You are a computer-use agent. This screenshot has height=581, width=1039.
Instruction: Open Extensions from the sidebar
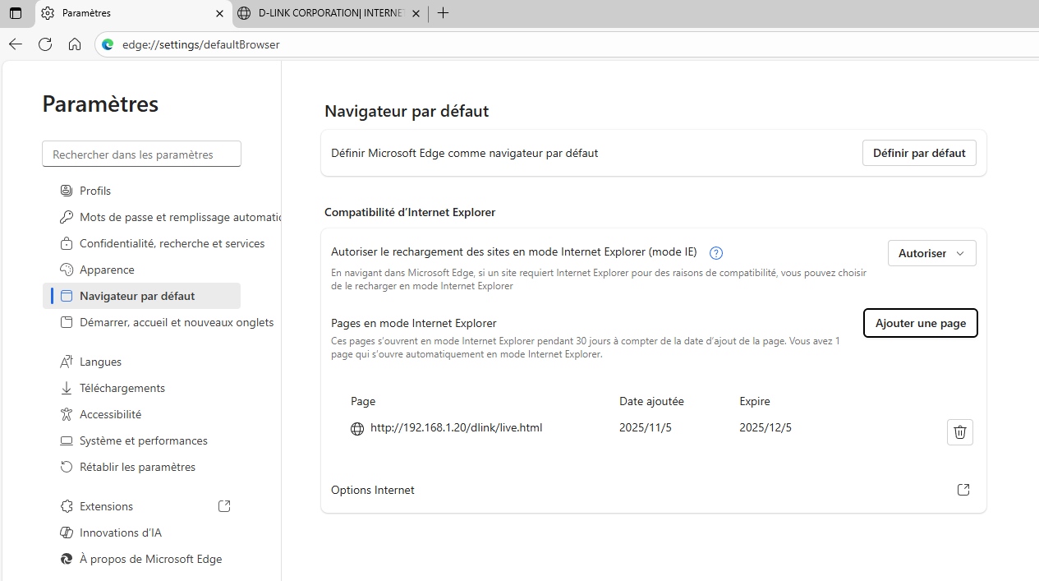106,506
